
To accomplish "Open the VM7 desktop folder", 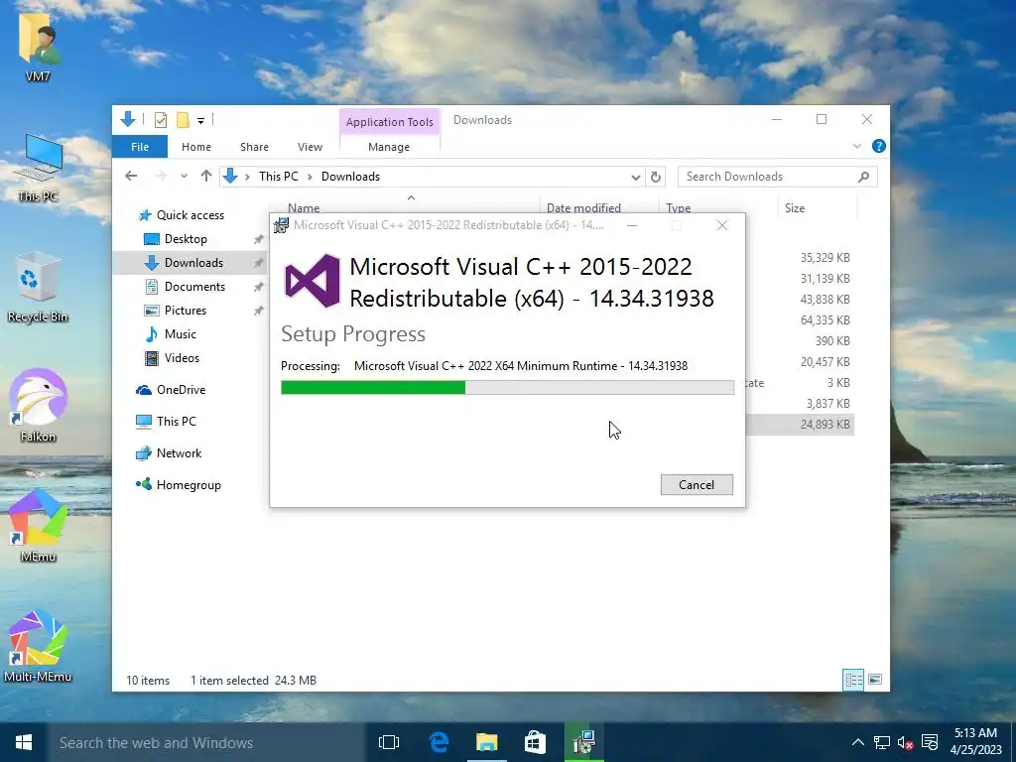I will pyautogui.click(x=39, y=48).
